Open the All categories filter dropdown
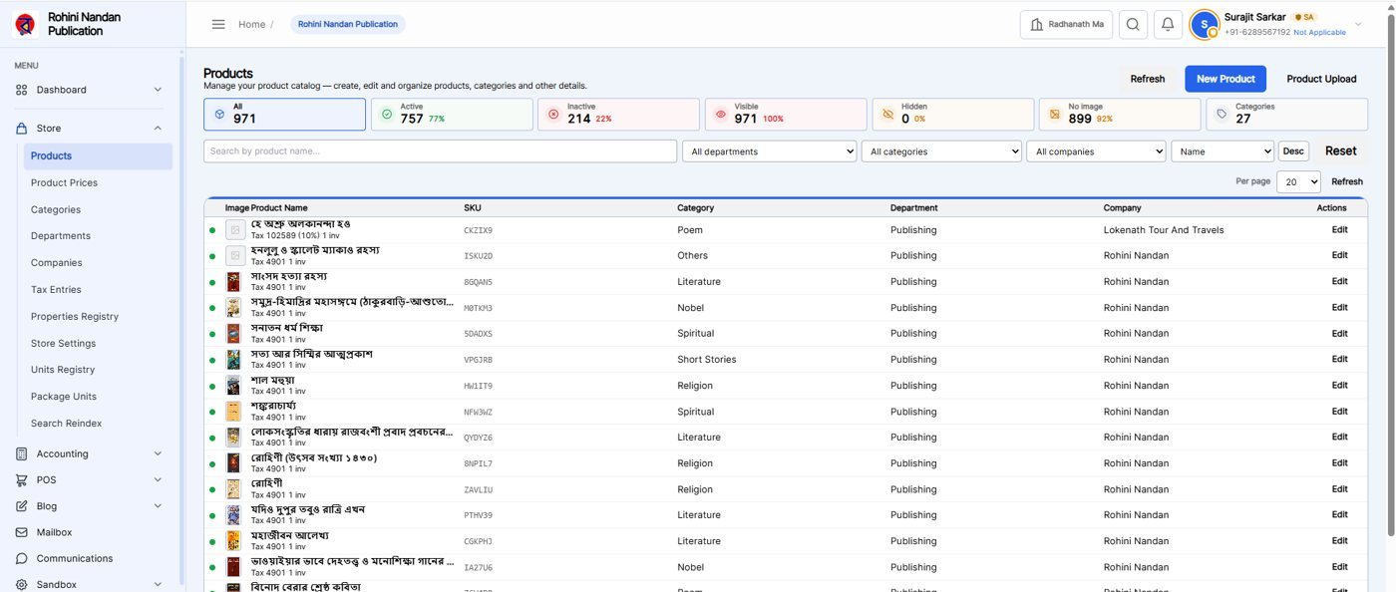Screen dimensions: 1396x592 tap(942, 151)
